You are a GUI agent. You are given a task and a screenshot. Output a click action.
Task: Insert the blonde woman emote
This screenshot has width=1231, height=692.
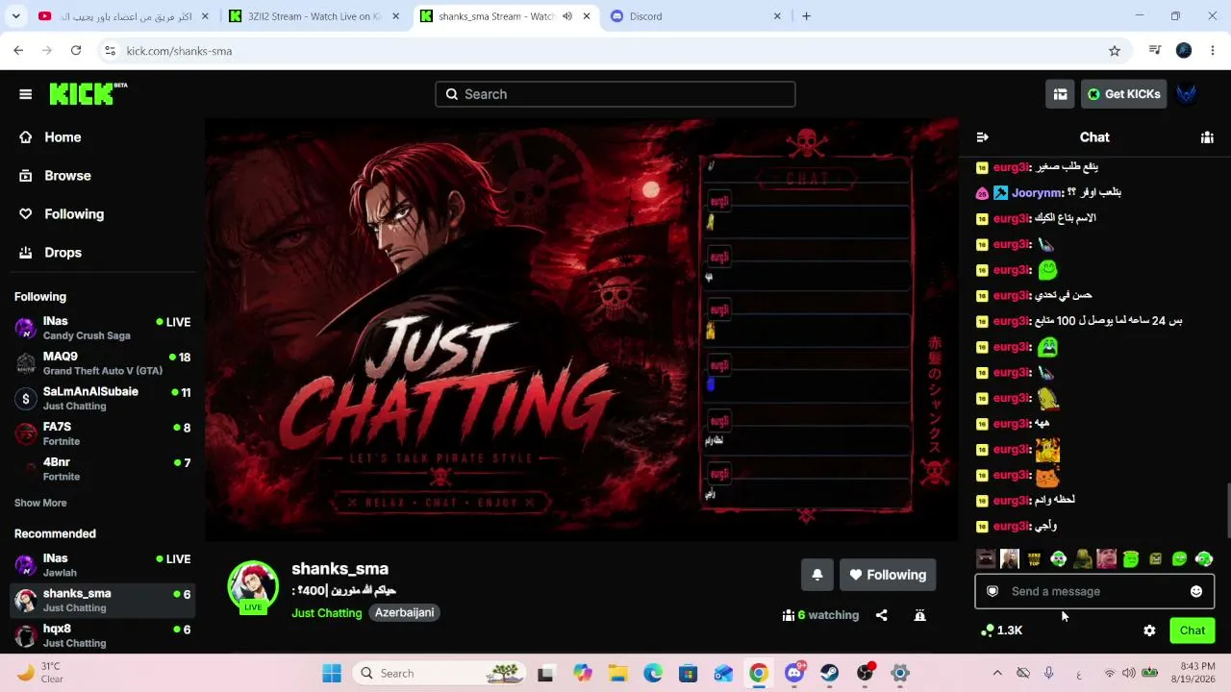(x=1010, y=558)
